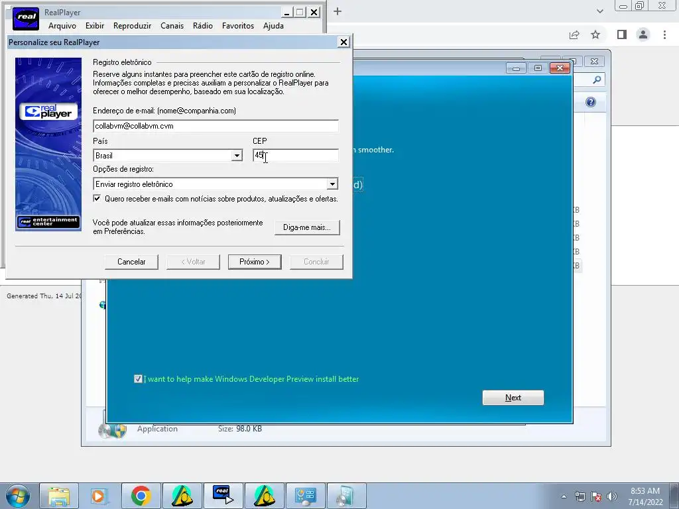Show hidden tray icons arrow

click(564, 496)
